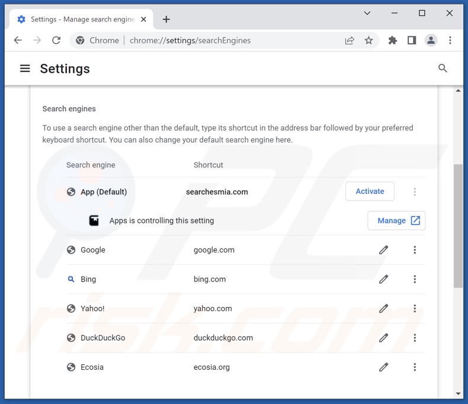468x404 pixels.
Task: Minimize the Chrome window
Action: pyautogui.click(x=395, y=13)
